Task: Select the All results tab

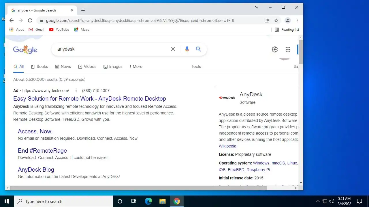Action: pyautogui.click(x=19, y=66)
